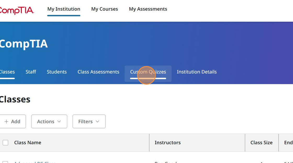Open the My Institution nav item
Viewport: 293px width, 163px height.
[64, 9]
